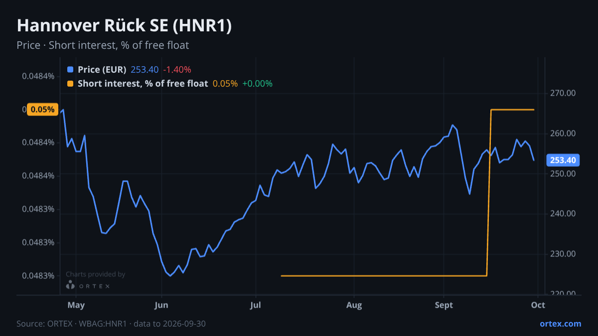Click the legend short interest value 0.05%
The image size is (598, 336).
[225, 84]
